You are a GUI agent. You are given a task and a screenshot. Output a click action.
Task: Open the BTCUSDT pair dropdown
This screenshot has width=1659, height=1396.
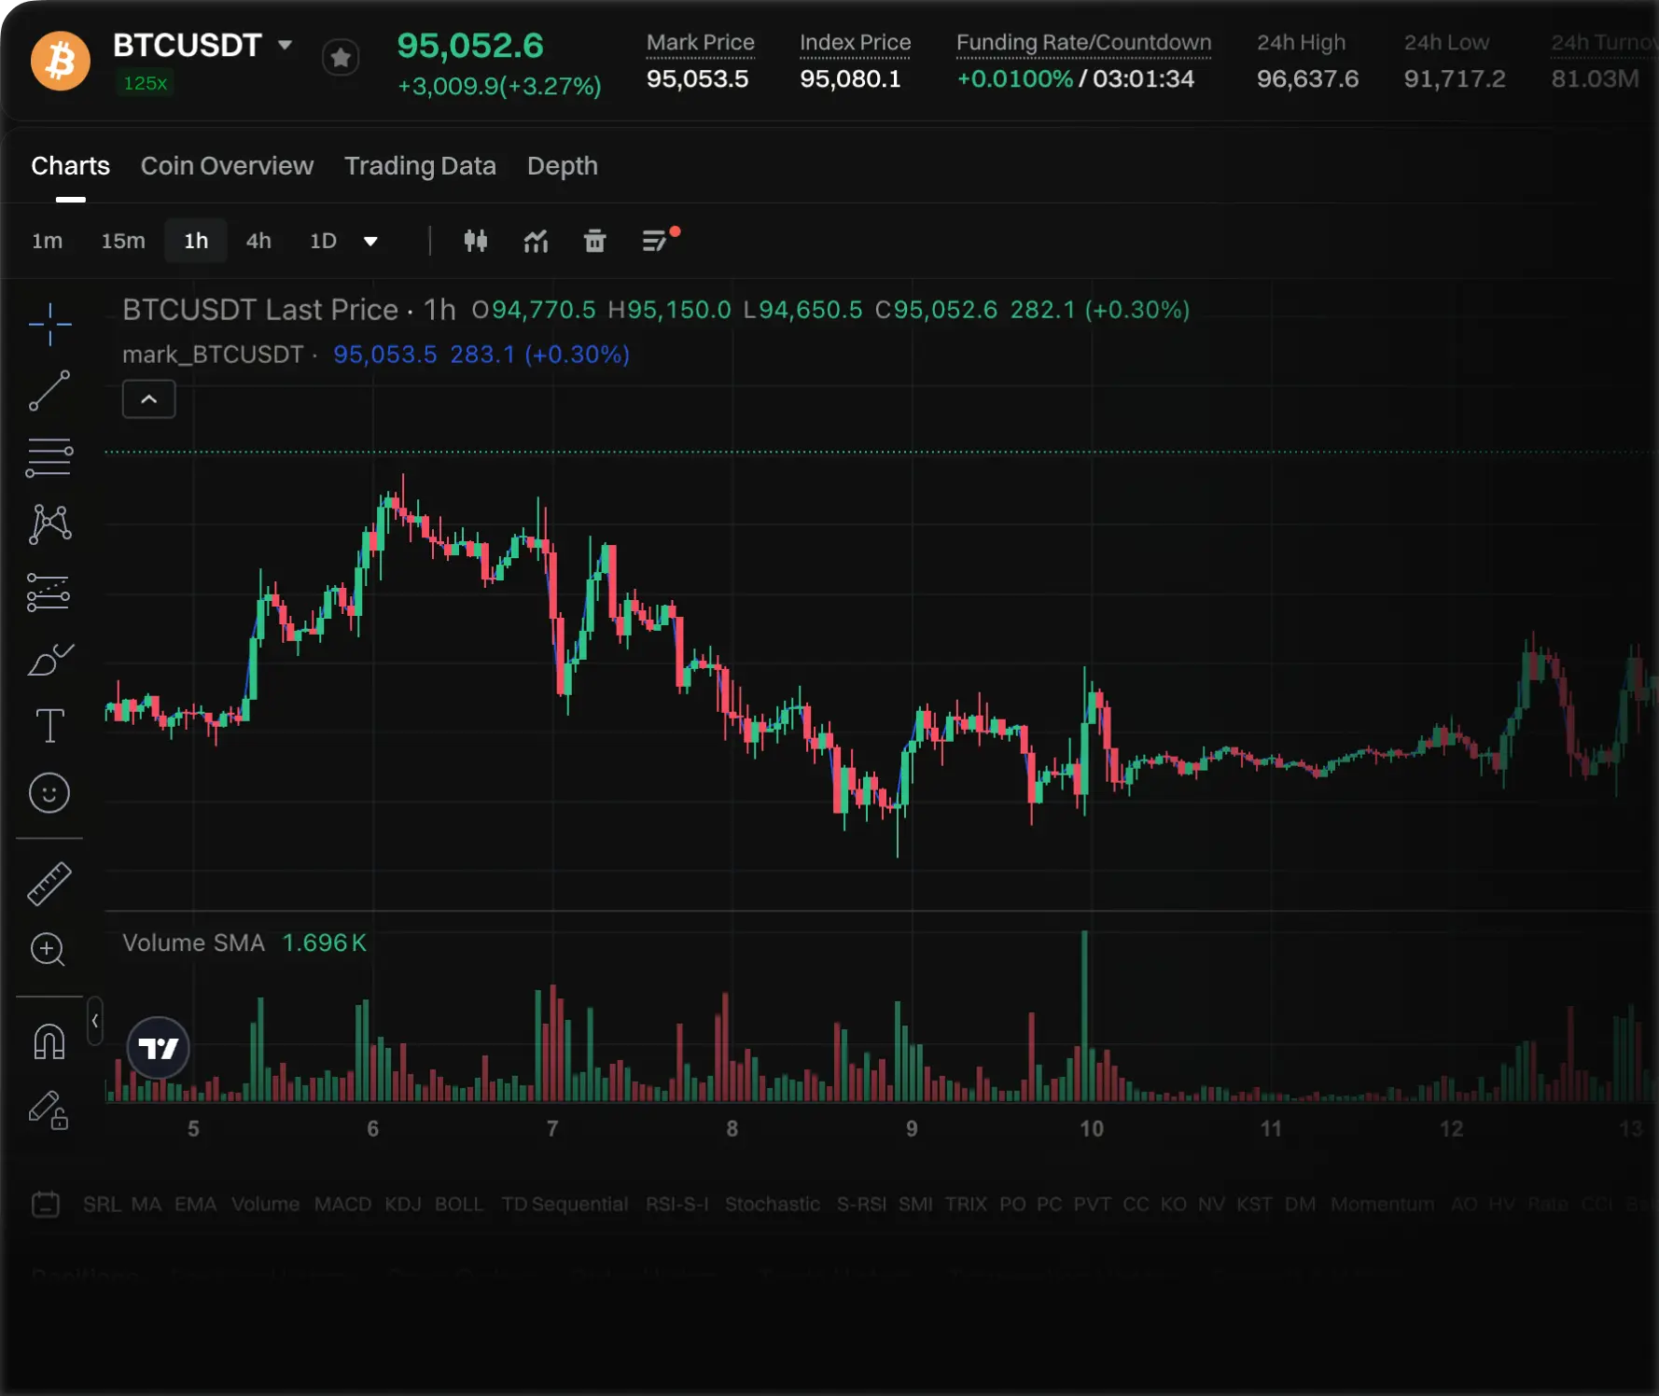pos(286,45)
